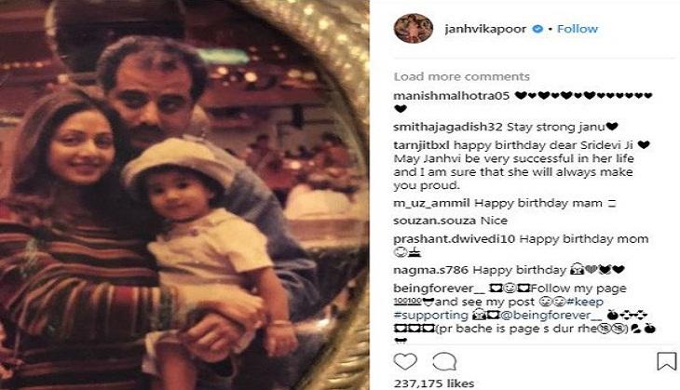This screenshot has height=390, width=680.
Task: Open the #keep hashtag link
Action: click(x=585, y=302)
